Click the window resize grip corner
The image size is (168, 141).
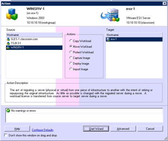(165, 138)
